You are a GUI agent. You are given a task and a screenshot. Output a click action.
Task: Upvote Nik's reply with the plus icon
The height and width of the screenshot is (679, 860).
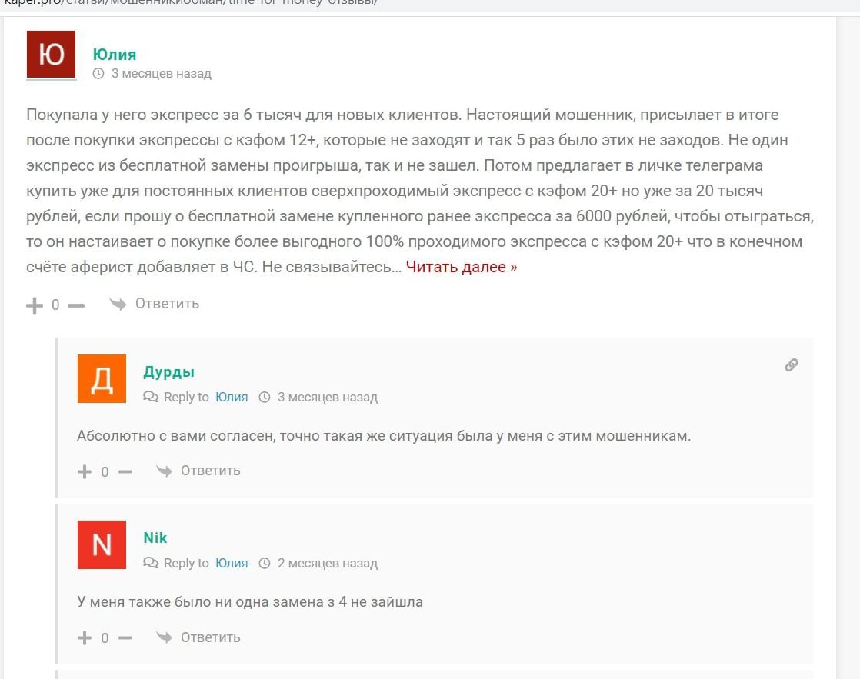coord(85,638)
